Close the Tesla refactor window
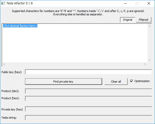 click(x=149, y=3)
